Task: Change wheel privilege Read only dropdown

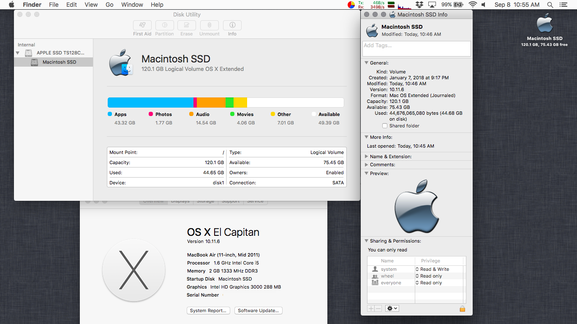Action: click(x=429, y=276)
